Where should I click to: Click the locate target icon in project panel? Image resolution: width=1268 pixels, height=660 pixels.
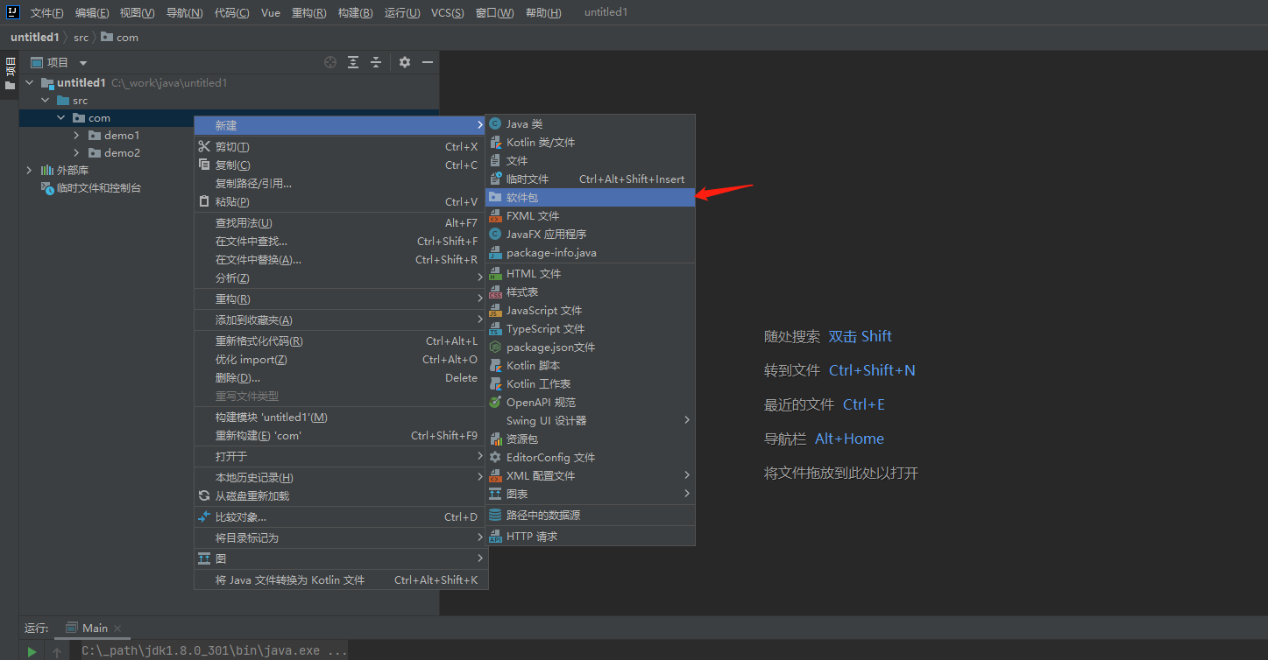330,62
